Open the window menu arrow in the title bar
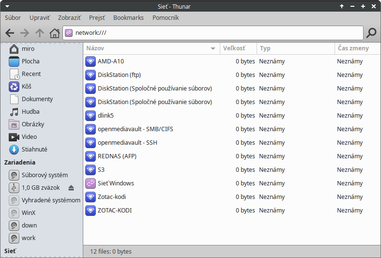The image size is (381, 258). point(7,6)
